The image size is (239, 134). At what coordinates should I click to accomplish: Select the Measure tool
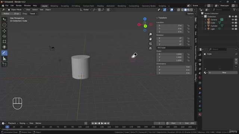pos(4,58)
